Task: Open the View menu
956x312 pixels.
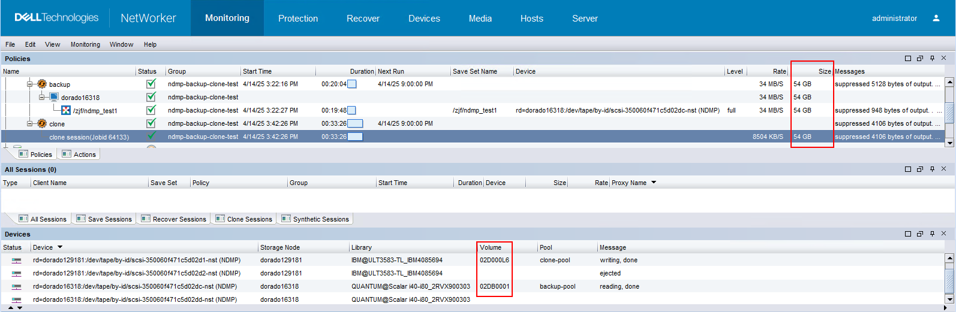Action: pyautogui.click(x=53, y=44)
